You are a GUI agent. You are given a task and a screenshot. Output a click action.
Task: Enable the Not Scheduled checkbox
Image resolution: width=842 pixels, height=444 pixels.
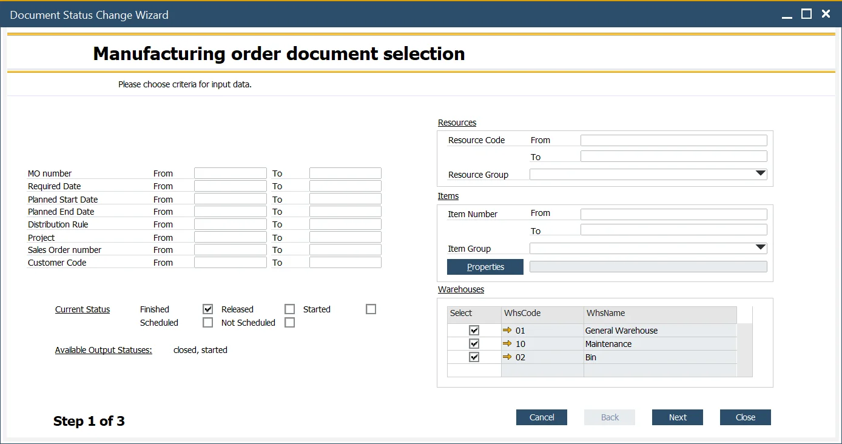(x=290, y=323)
